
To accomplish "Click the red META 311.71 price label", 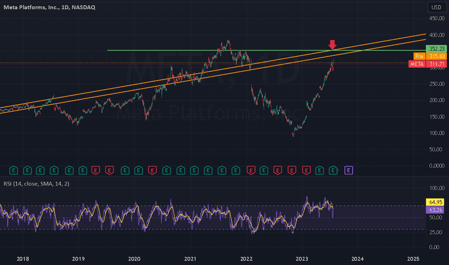I will point(427,64).
